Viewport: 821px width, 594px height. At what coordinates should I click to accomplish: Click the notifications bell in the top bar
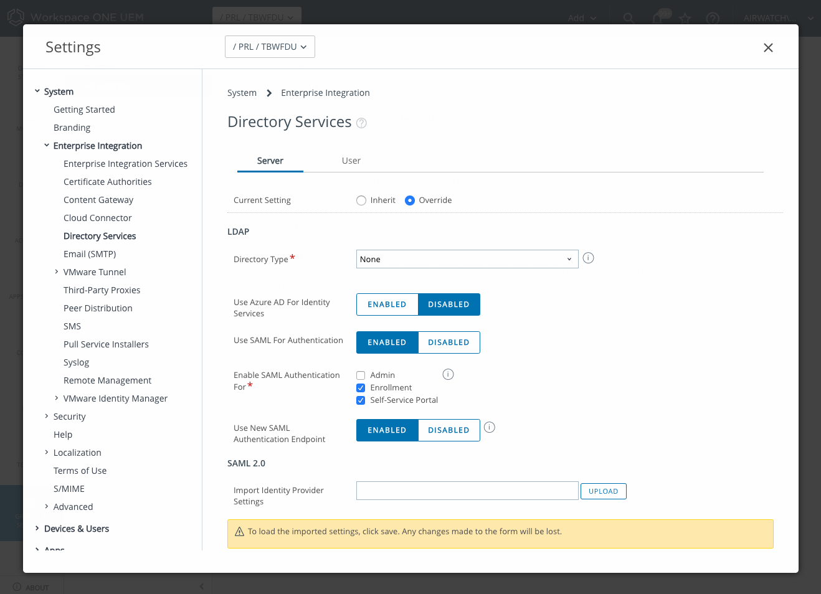pos(658,18)
